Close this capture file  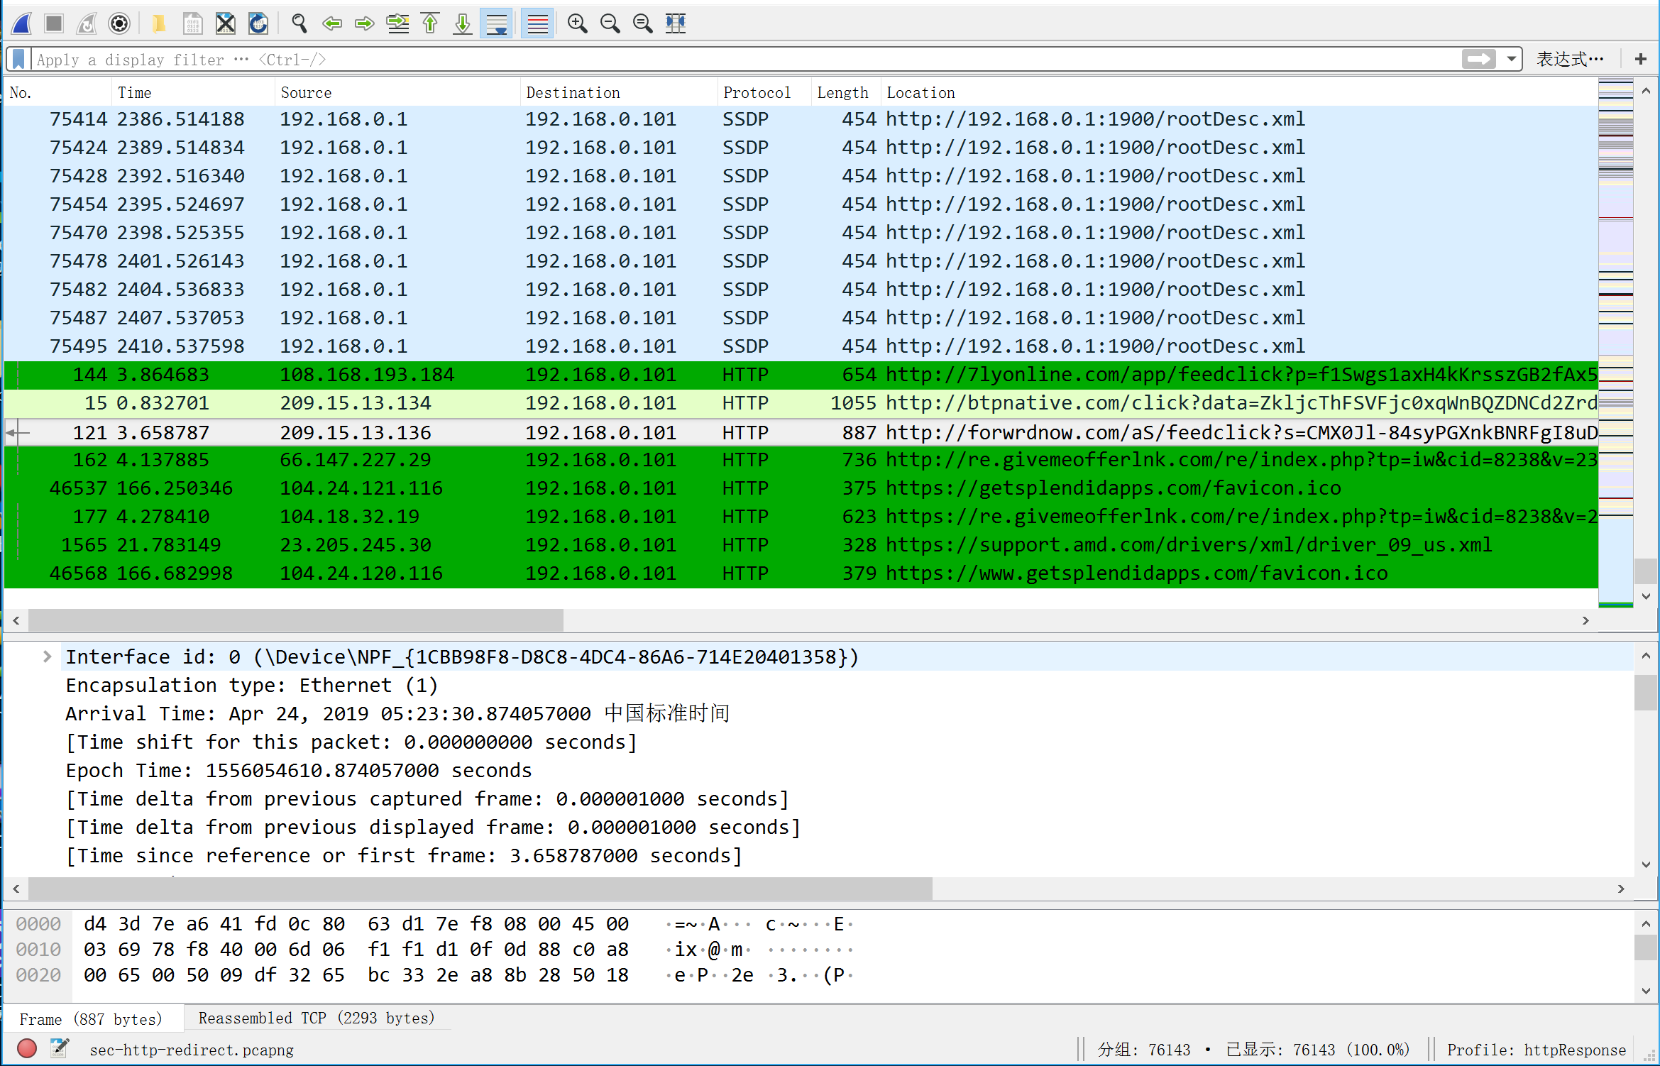pyautogui.click(x=226, y=23)
